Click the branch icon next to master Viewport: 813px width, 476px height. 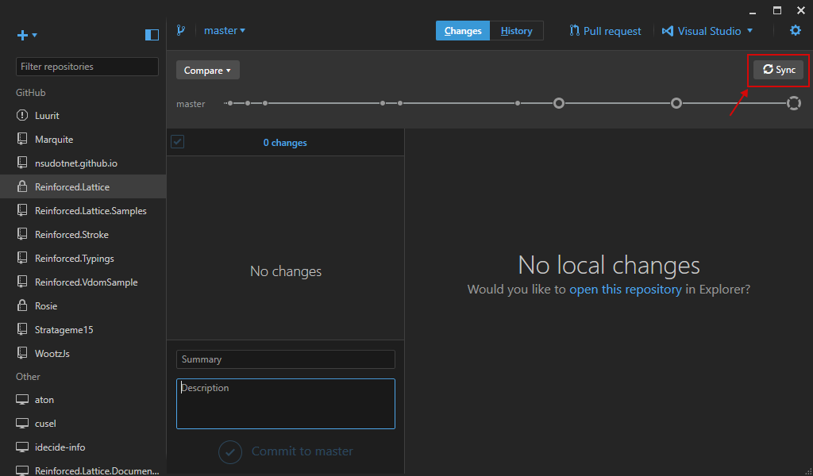180,31
